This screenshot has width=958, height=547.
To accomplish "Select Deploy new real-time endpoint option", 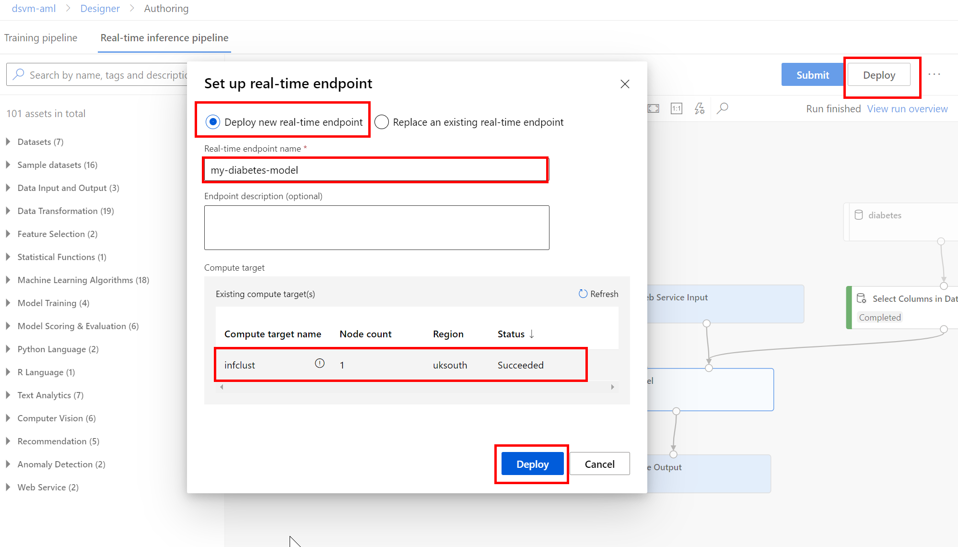I will [213, 122].
